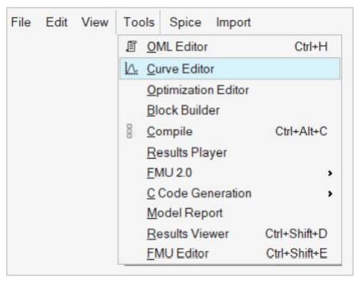Image resolution: width=359 pixels, height=283 pixels.
Task: Open the Edit menu
Action: tap(56, 22)
